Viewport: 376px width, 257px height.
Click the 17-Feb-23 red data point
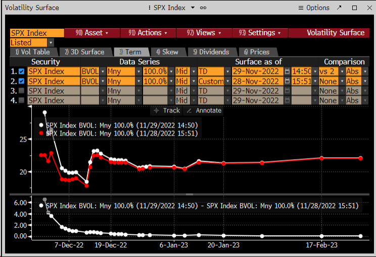coord(321,158)
